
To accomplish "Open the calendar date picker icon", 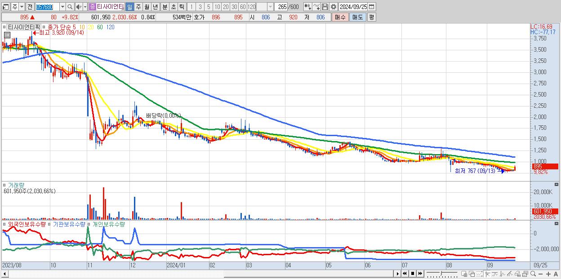I will 371,7.
